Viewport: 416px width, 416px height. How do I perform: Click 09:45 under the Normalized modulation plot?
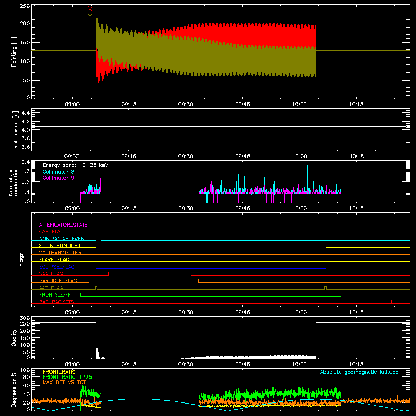click(x=242, y=209)
